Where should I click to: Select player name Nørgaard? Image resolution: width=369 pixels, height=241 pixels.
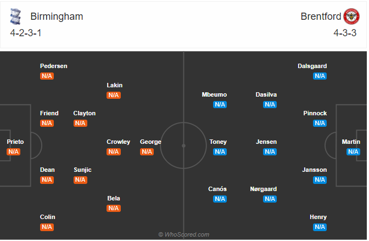click(264, 189)
